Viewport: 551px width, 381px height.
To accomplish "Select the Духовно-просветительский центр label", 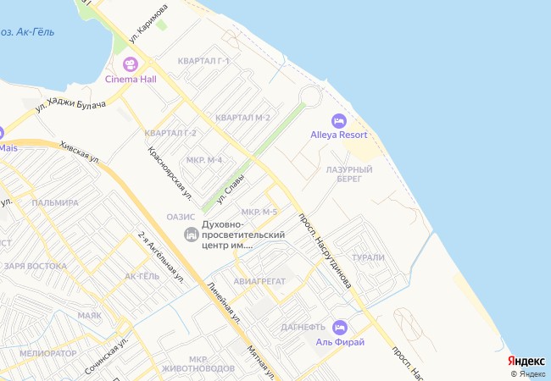I will pos(243,235).
